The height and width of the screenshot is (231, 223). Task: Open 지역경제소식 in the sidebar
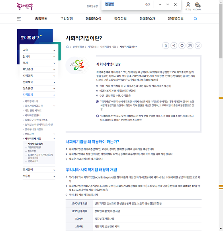pos(31,101)
